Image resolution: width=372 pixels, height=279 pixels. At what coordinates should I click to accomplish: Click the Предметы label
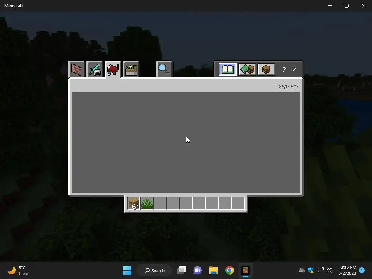287,86
